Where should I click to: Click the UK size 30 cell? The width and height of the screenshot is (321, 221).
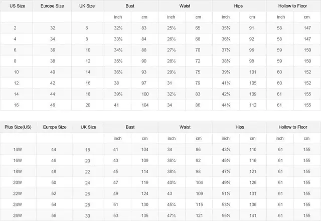(88, 216)
